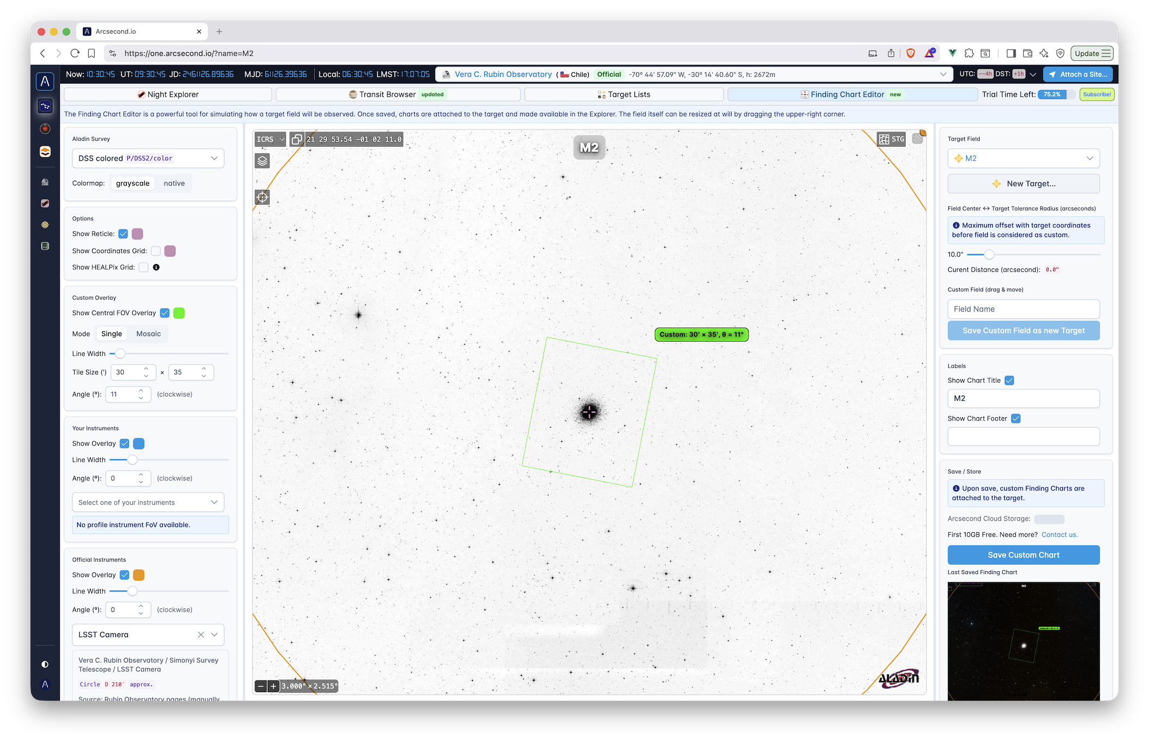This screenshot has height=741, width=1149.
Task: Open the browser extensions puzzle icon
Action: [969, 53]
